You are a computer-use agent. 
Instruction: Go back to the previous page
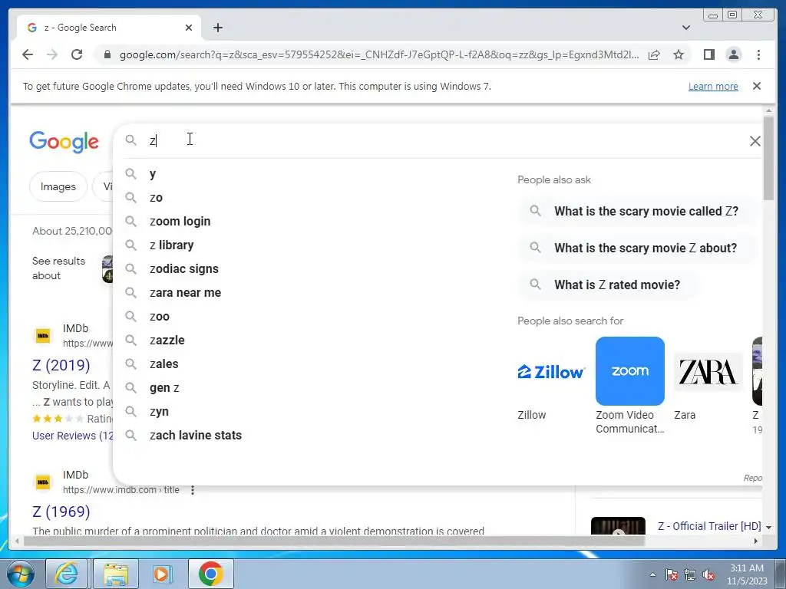(x=28, y=54)
